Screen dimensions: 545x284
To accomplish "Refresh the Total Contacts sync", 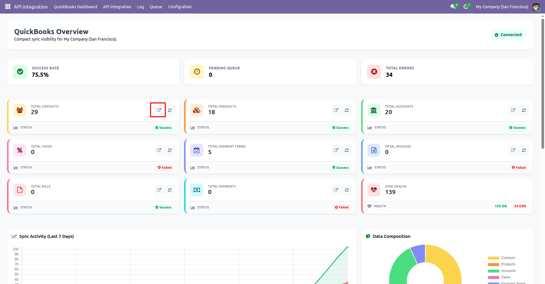I will 170,110.
